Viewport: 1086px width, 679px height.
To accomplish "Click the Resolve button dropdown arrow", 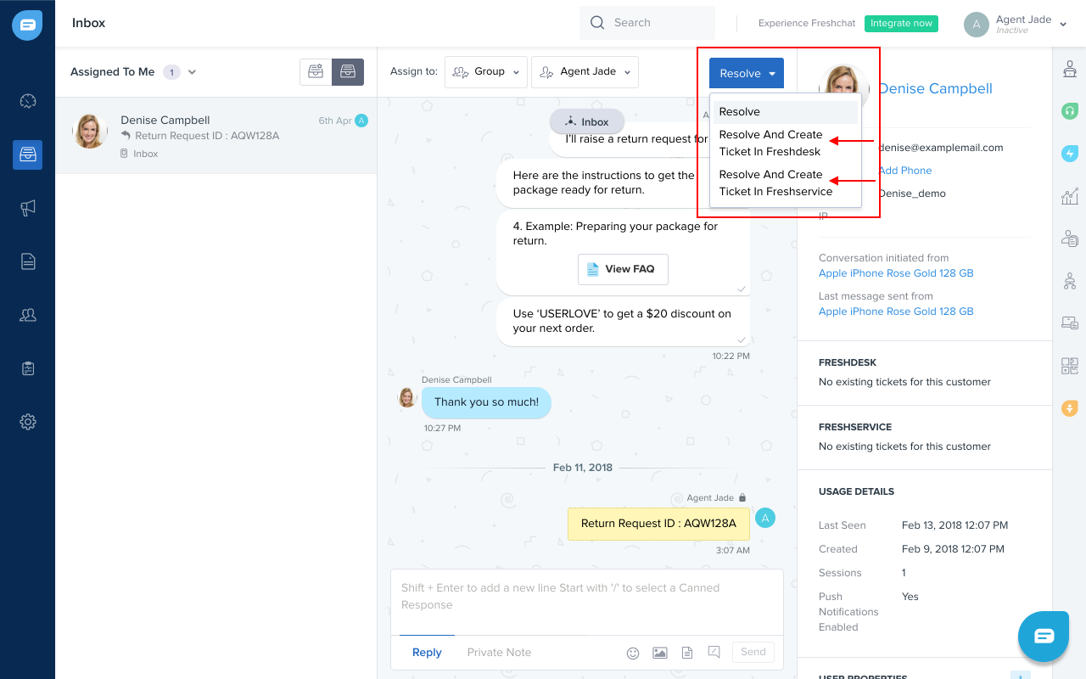I will [x=772, y=74].
